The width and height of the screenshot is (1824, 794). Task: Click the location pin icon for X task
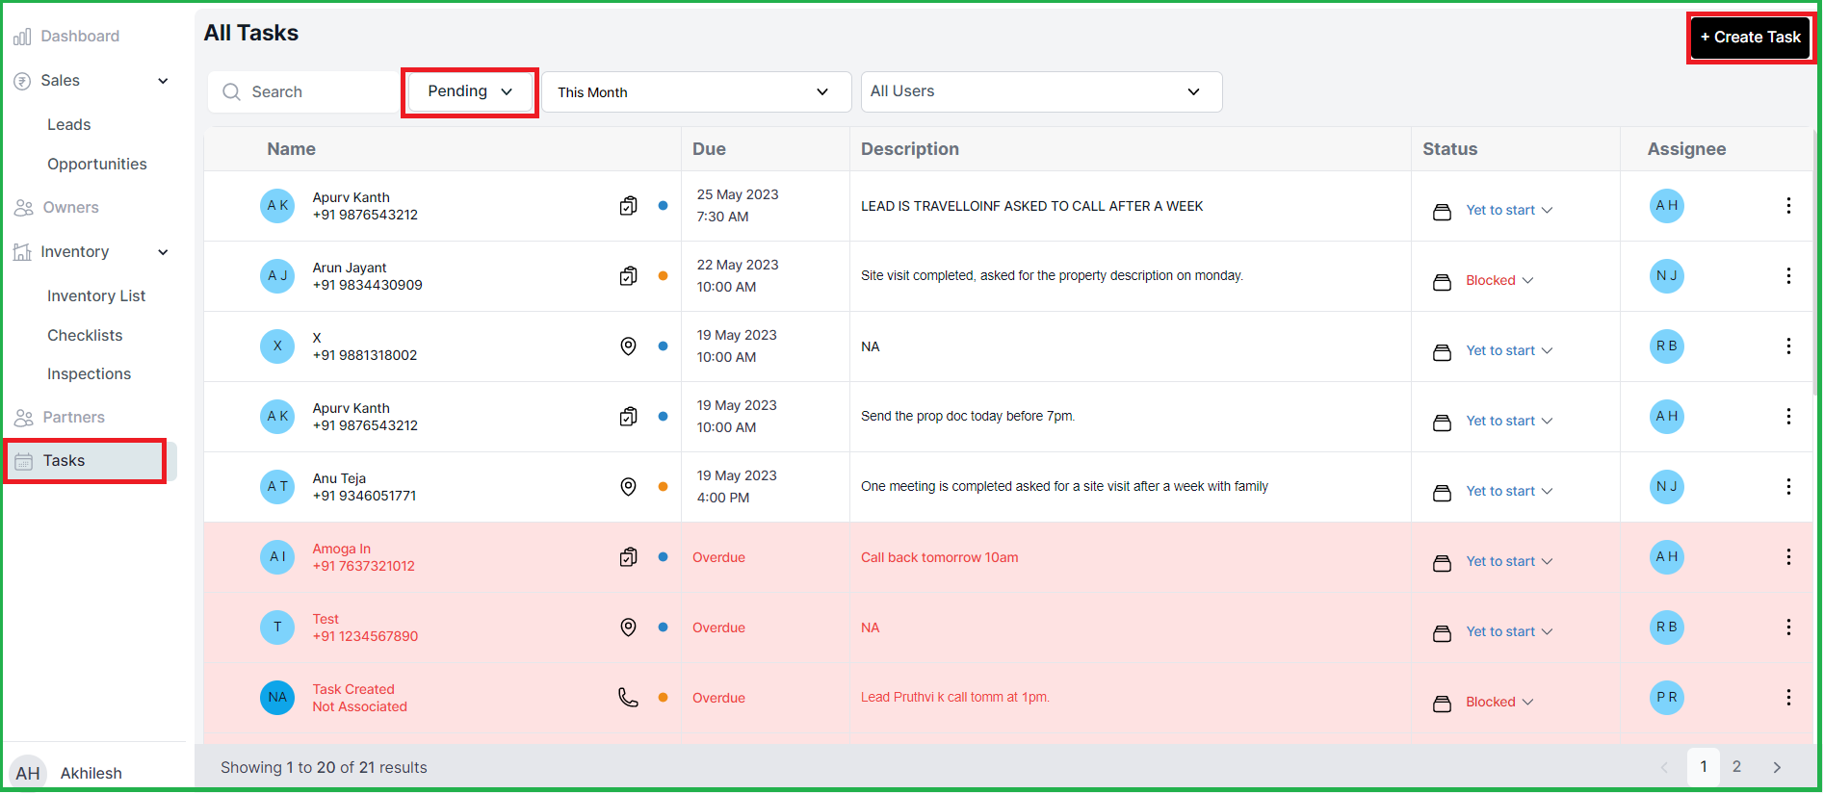[x=629, y=346]
